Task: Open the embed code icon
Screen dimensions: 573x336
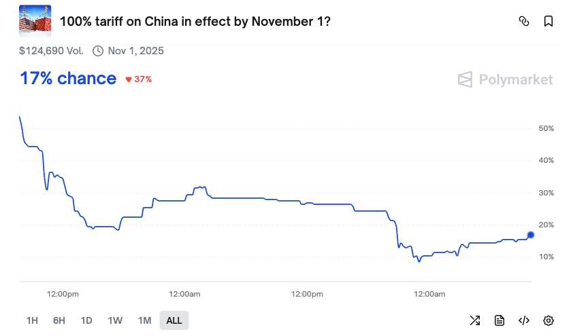Action: 524,320
